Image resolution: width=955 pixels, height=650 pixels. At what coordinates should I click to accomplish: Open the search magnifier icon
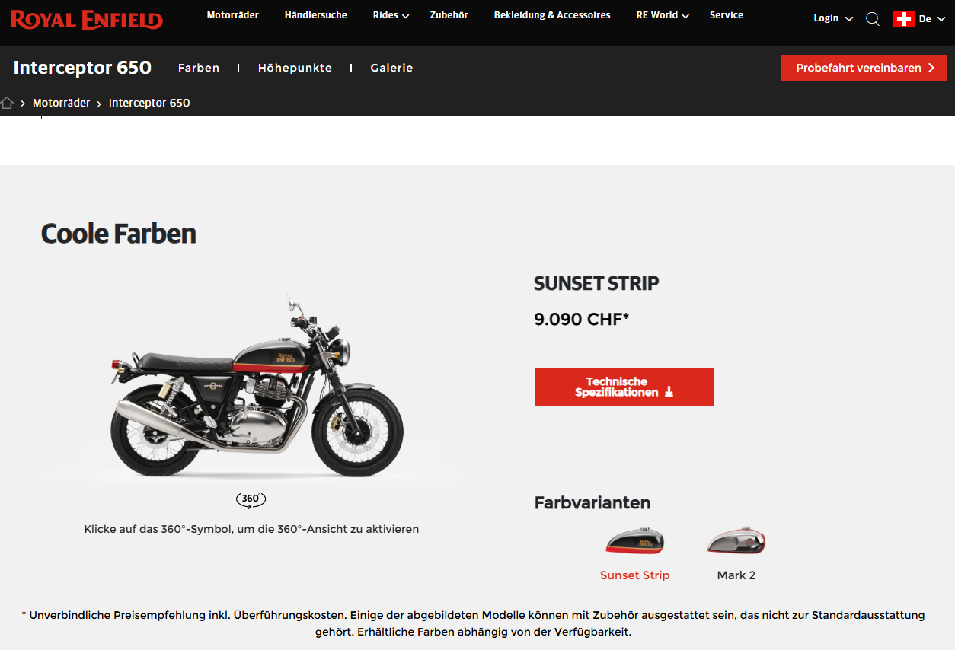873,19
